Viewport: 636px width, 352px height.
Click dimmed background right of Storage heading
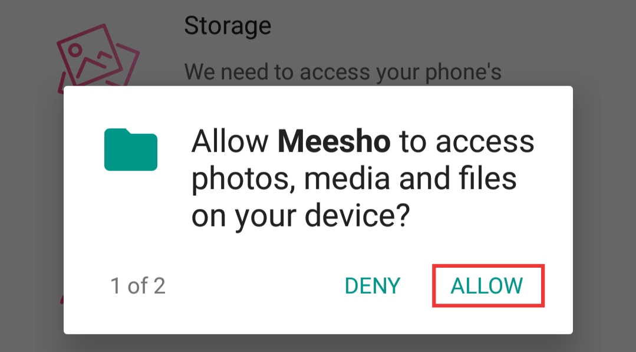pyautogui.click(x=448, y=27)
